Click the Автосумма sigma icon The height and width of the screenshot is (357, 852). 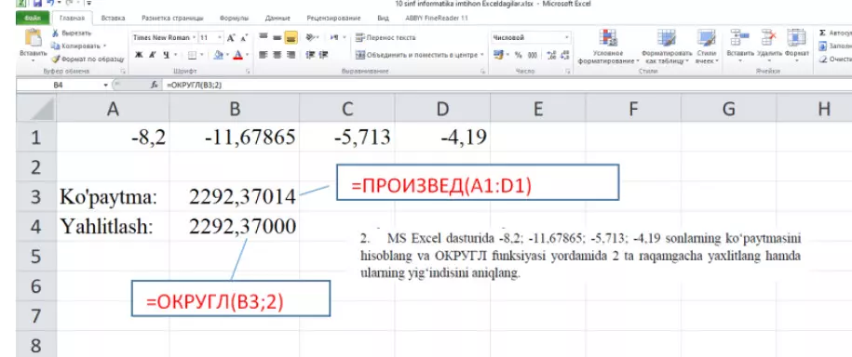tap(822, 33)
